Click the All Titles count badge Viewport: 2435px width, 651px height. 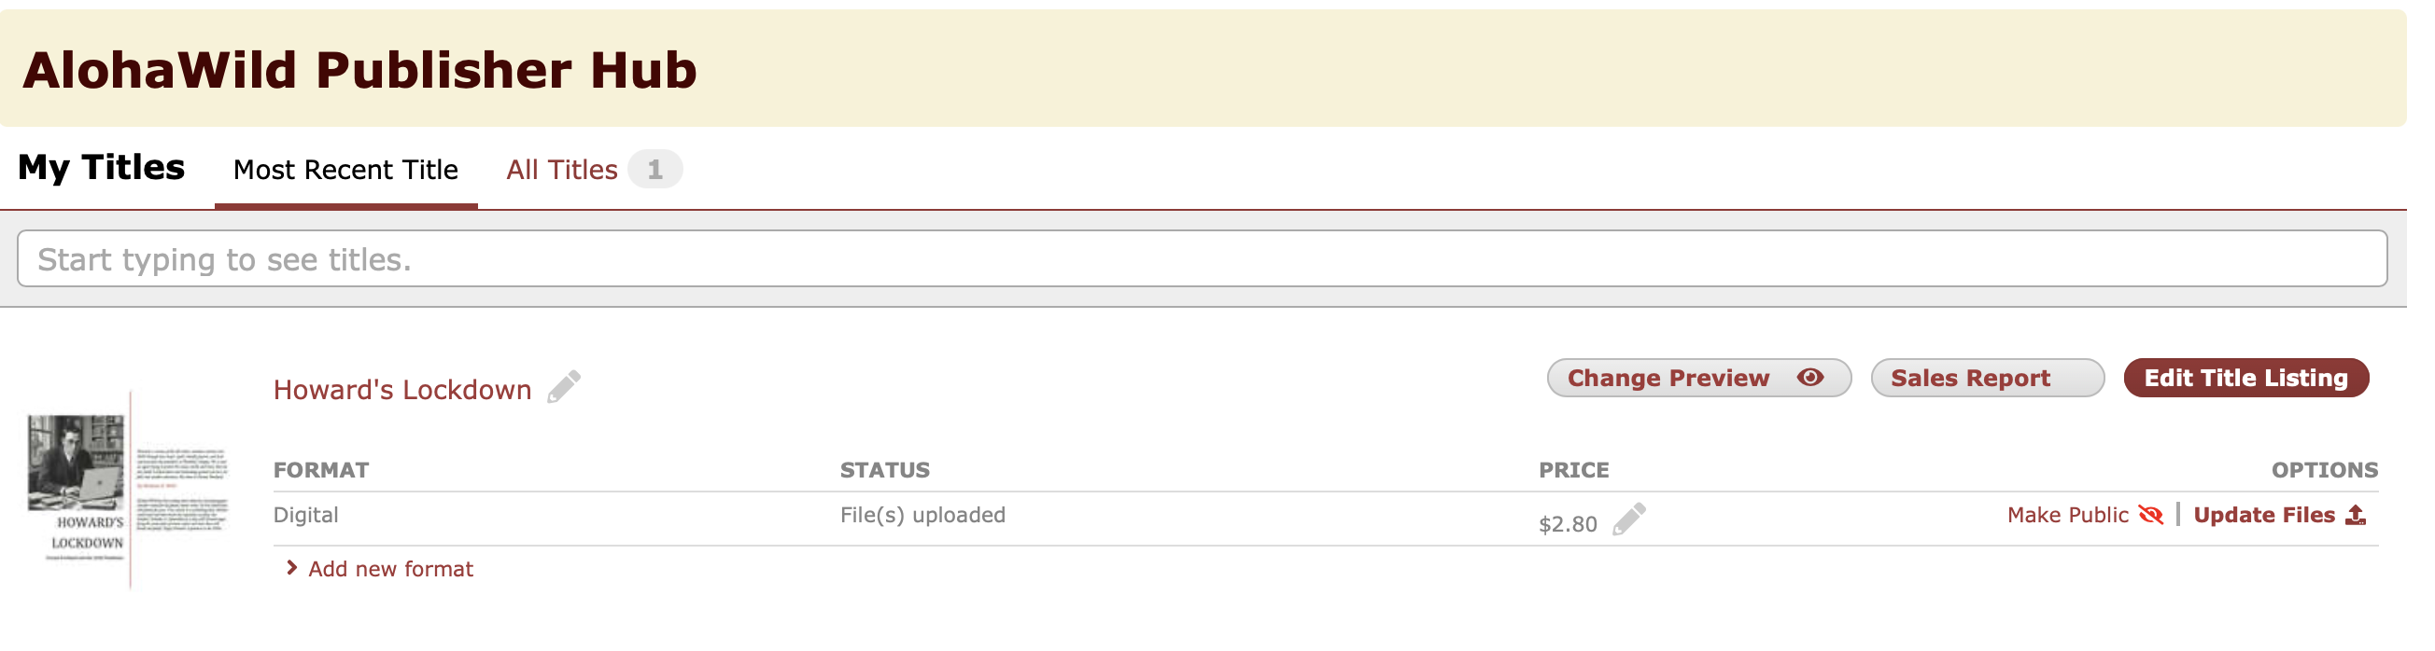click(654, 170)
